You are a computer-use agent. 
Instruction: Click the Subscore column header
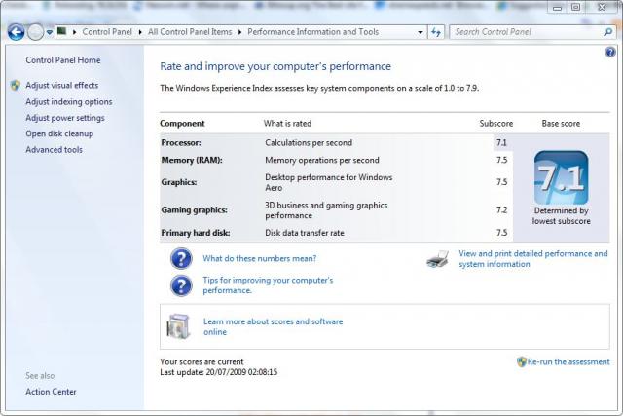pyautogui.click(x=495, y=124)
